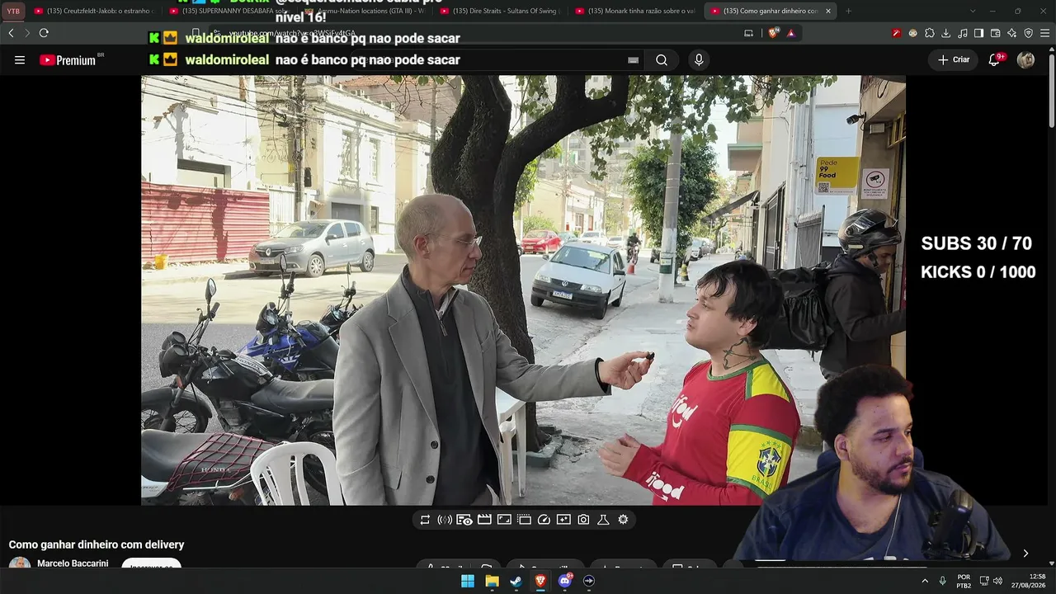Switch to the Creutzfeldt-Jakob browser tab
1056x594 pixels.
click(x=93, y=11)
